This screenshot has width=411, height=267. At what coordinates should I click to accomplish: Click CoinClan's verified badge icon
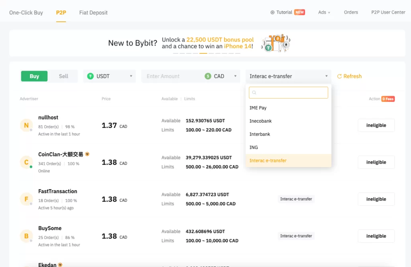point(87,154)
